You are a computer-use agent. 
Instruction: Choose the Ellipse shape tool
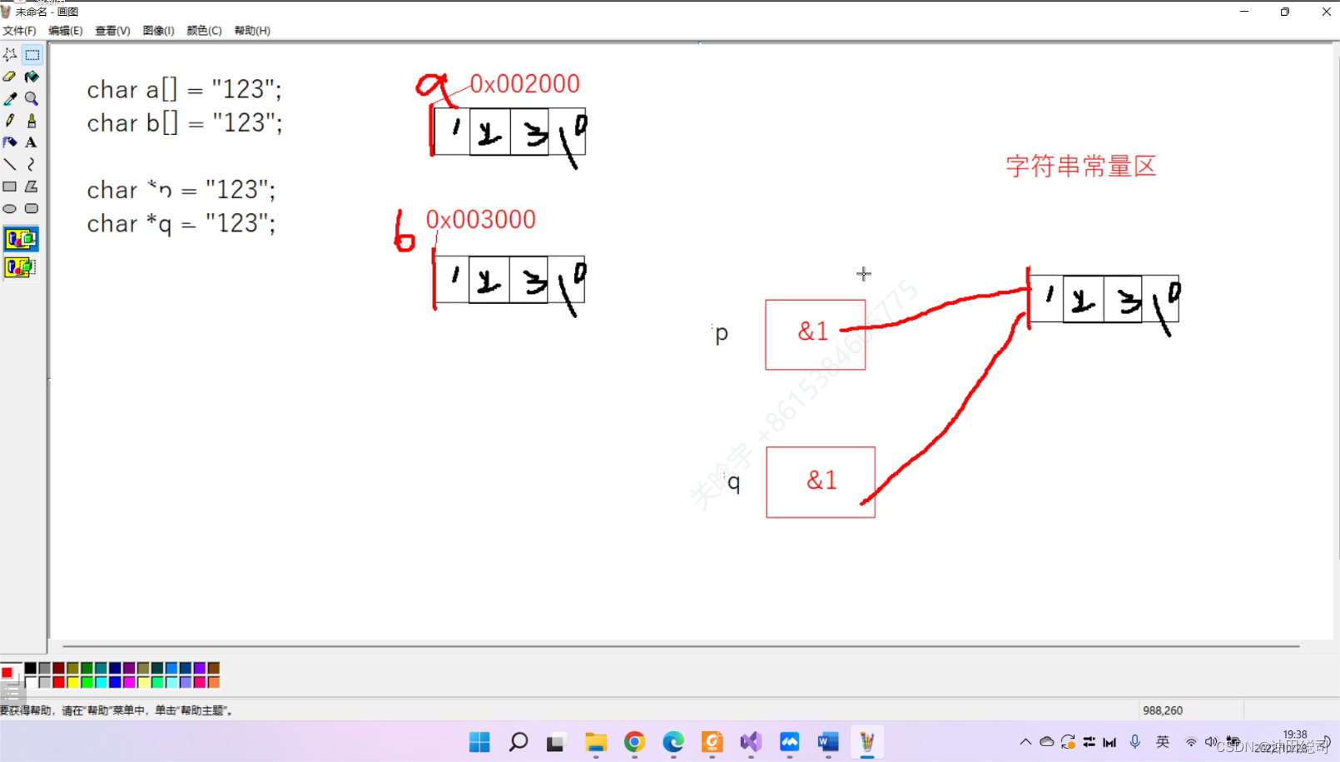tap(10, 208)
